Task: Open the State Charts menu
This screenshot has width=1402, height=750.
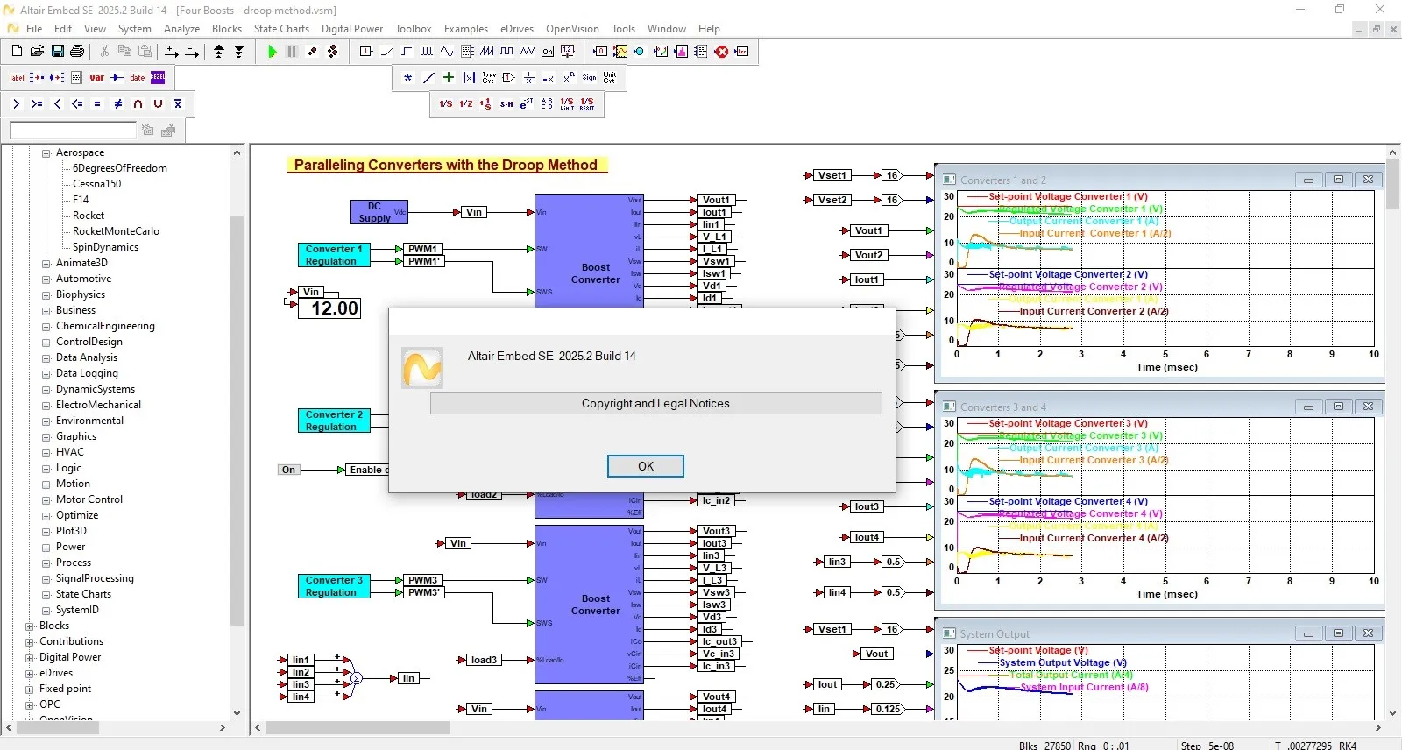Action: click(281, 29)
